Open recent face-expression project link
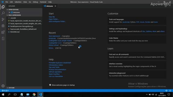 pyautogui.click(x=55, y=36)
